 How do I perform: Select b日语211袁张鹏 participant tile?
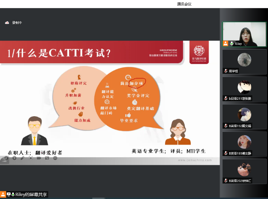[244, 89]
